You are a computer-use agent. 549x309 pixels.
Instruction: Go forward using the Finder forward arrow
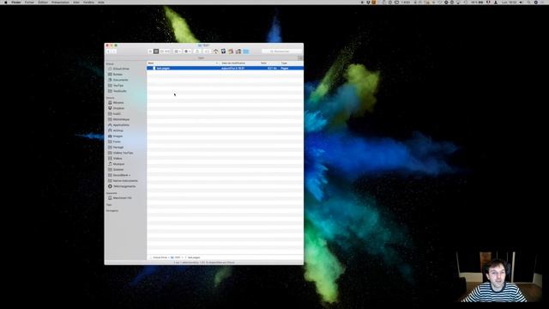click(114, 51)
